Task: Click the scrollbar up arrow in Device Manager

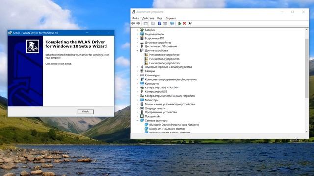Action: 306,30
